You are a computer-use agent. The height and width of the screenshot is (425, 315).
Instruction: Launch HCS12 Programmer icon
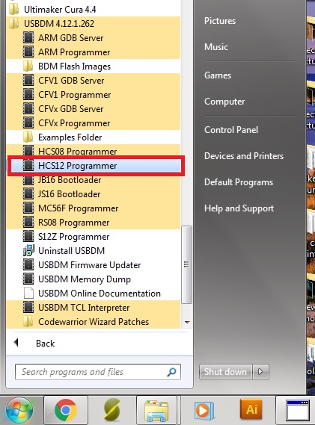pyautogui.click(x=28, y=165)
